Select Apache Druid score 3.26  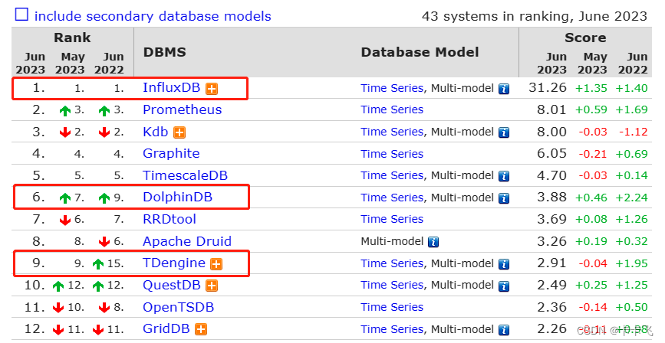point(551,241)
